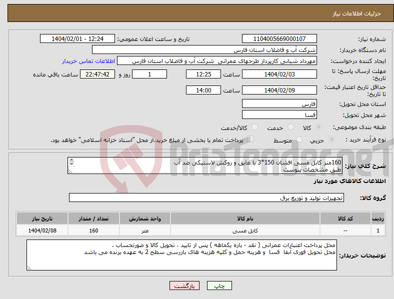Open اطلاعات تماس خریدار contact link
This screenshot has height=299, width=394.
point(88,61)
